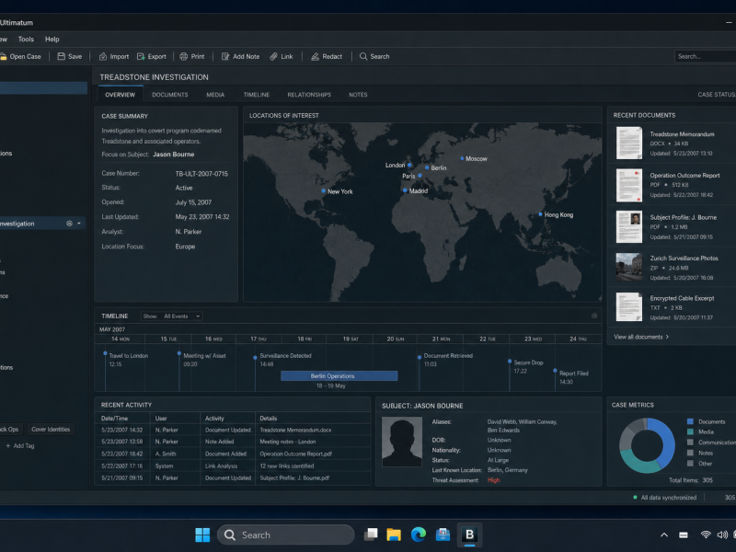736x552 pixels.
Task: Select Report Filed timeline event
Action: [x=573, y=377]
